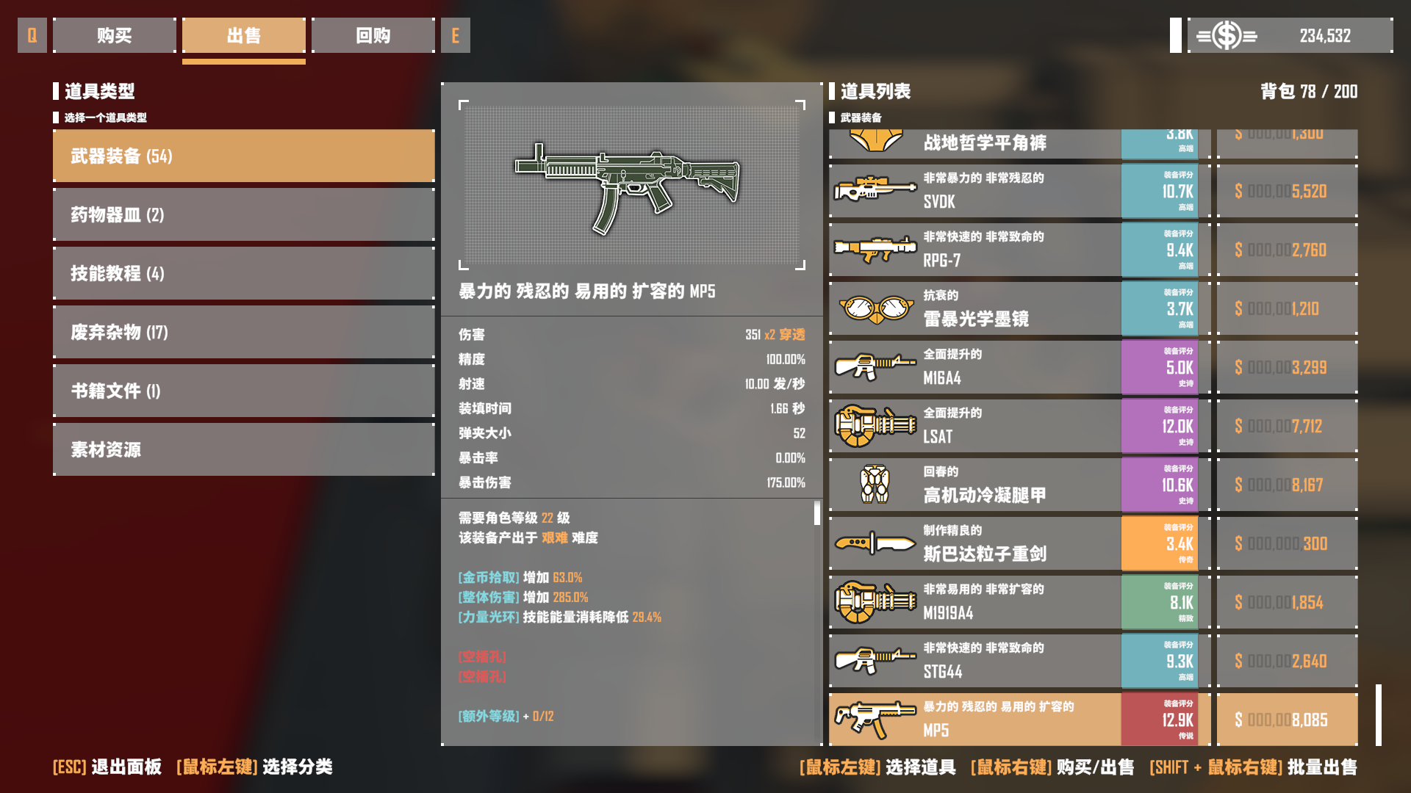The image size is (1411, 793).
Task: Pick the 高机动冷凝腿甲 leg armor icon
Action: pos(875,484)
